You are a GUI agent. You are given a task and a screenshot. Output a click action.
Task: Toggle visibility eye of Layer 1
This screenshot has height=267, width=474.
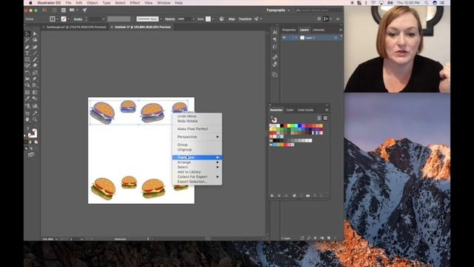tap(284, 38)
